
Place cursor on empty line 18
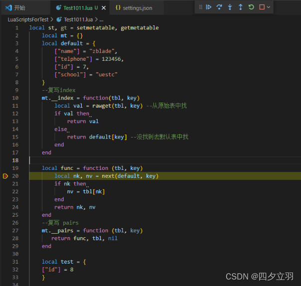(165, 160)
